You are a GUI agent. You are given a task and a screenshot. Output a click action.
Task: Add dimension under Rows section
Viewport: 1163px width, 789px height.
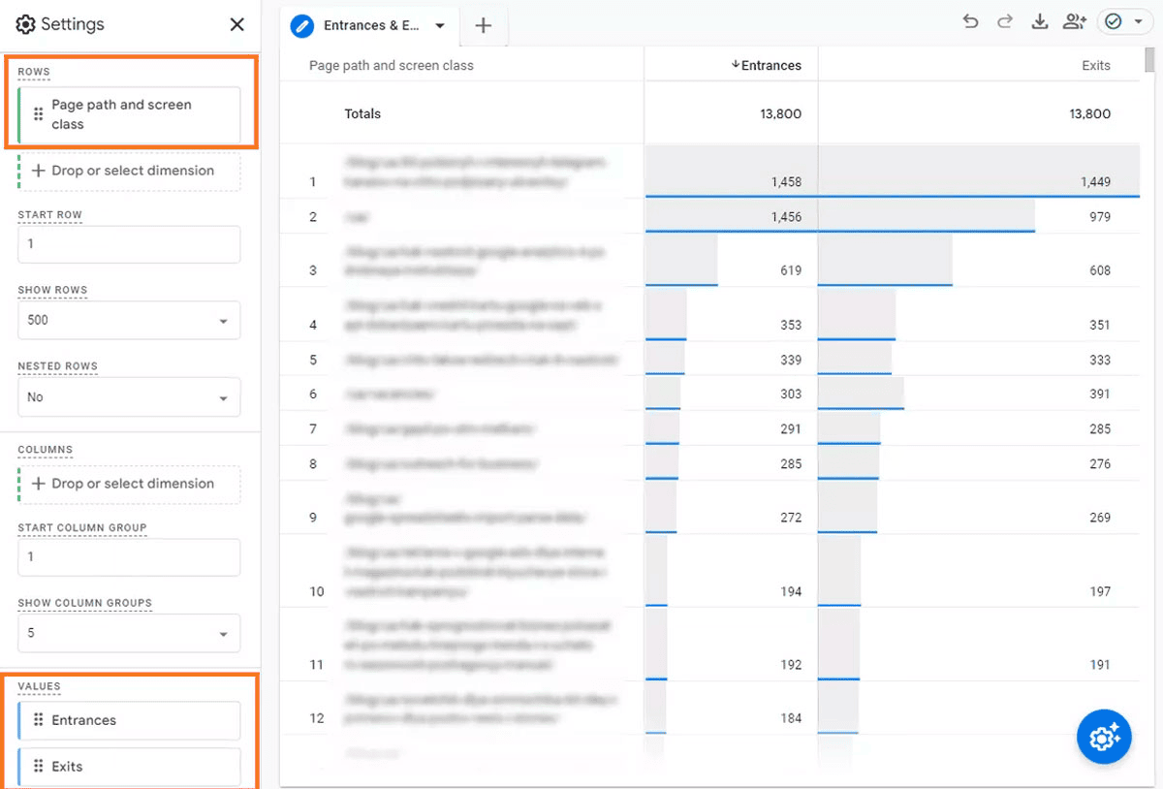(x=129, y=171)
